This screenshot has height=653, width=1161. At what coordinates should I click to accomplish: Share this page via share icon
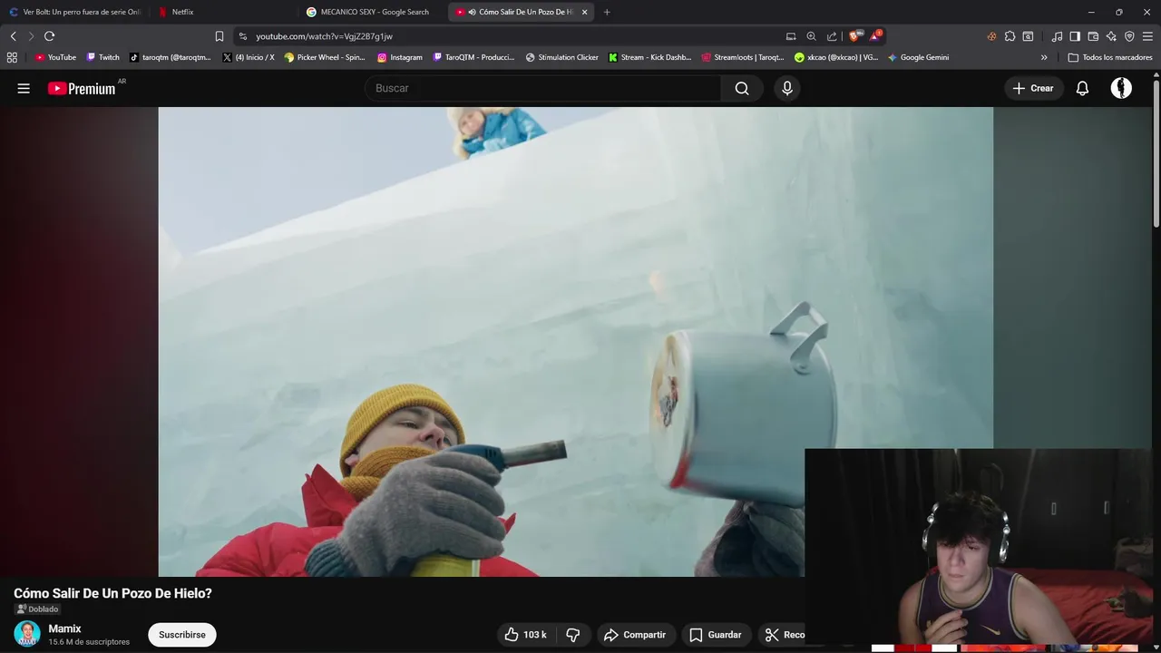(832, 36)
